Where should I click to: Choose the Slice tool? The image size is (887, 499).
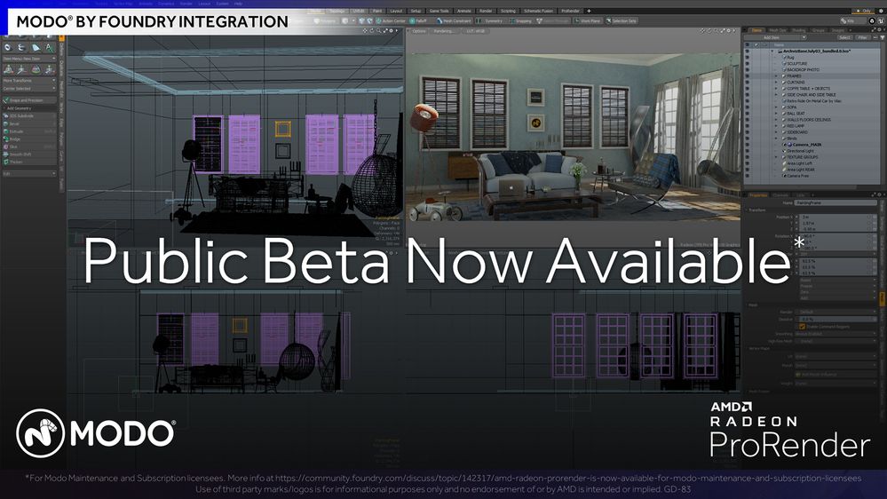(x=29, y=147)
